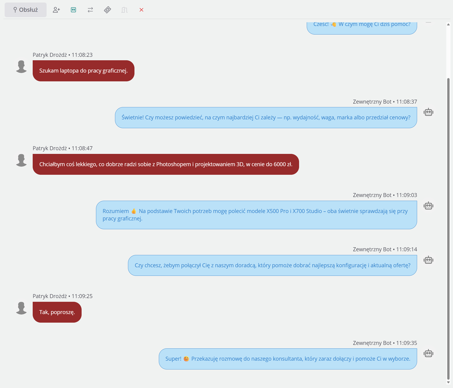Click the message recommending X500 Pro models
This screenshot has height=388, width=453.
point(256,215)
